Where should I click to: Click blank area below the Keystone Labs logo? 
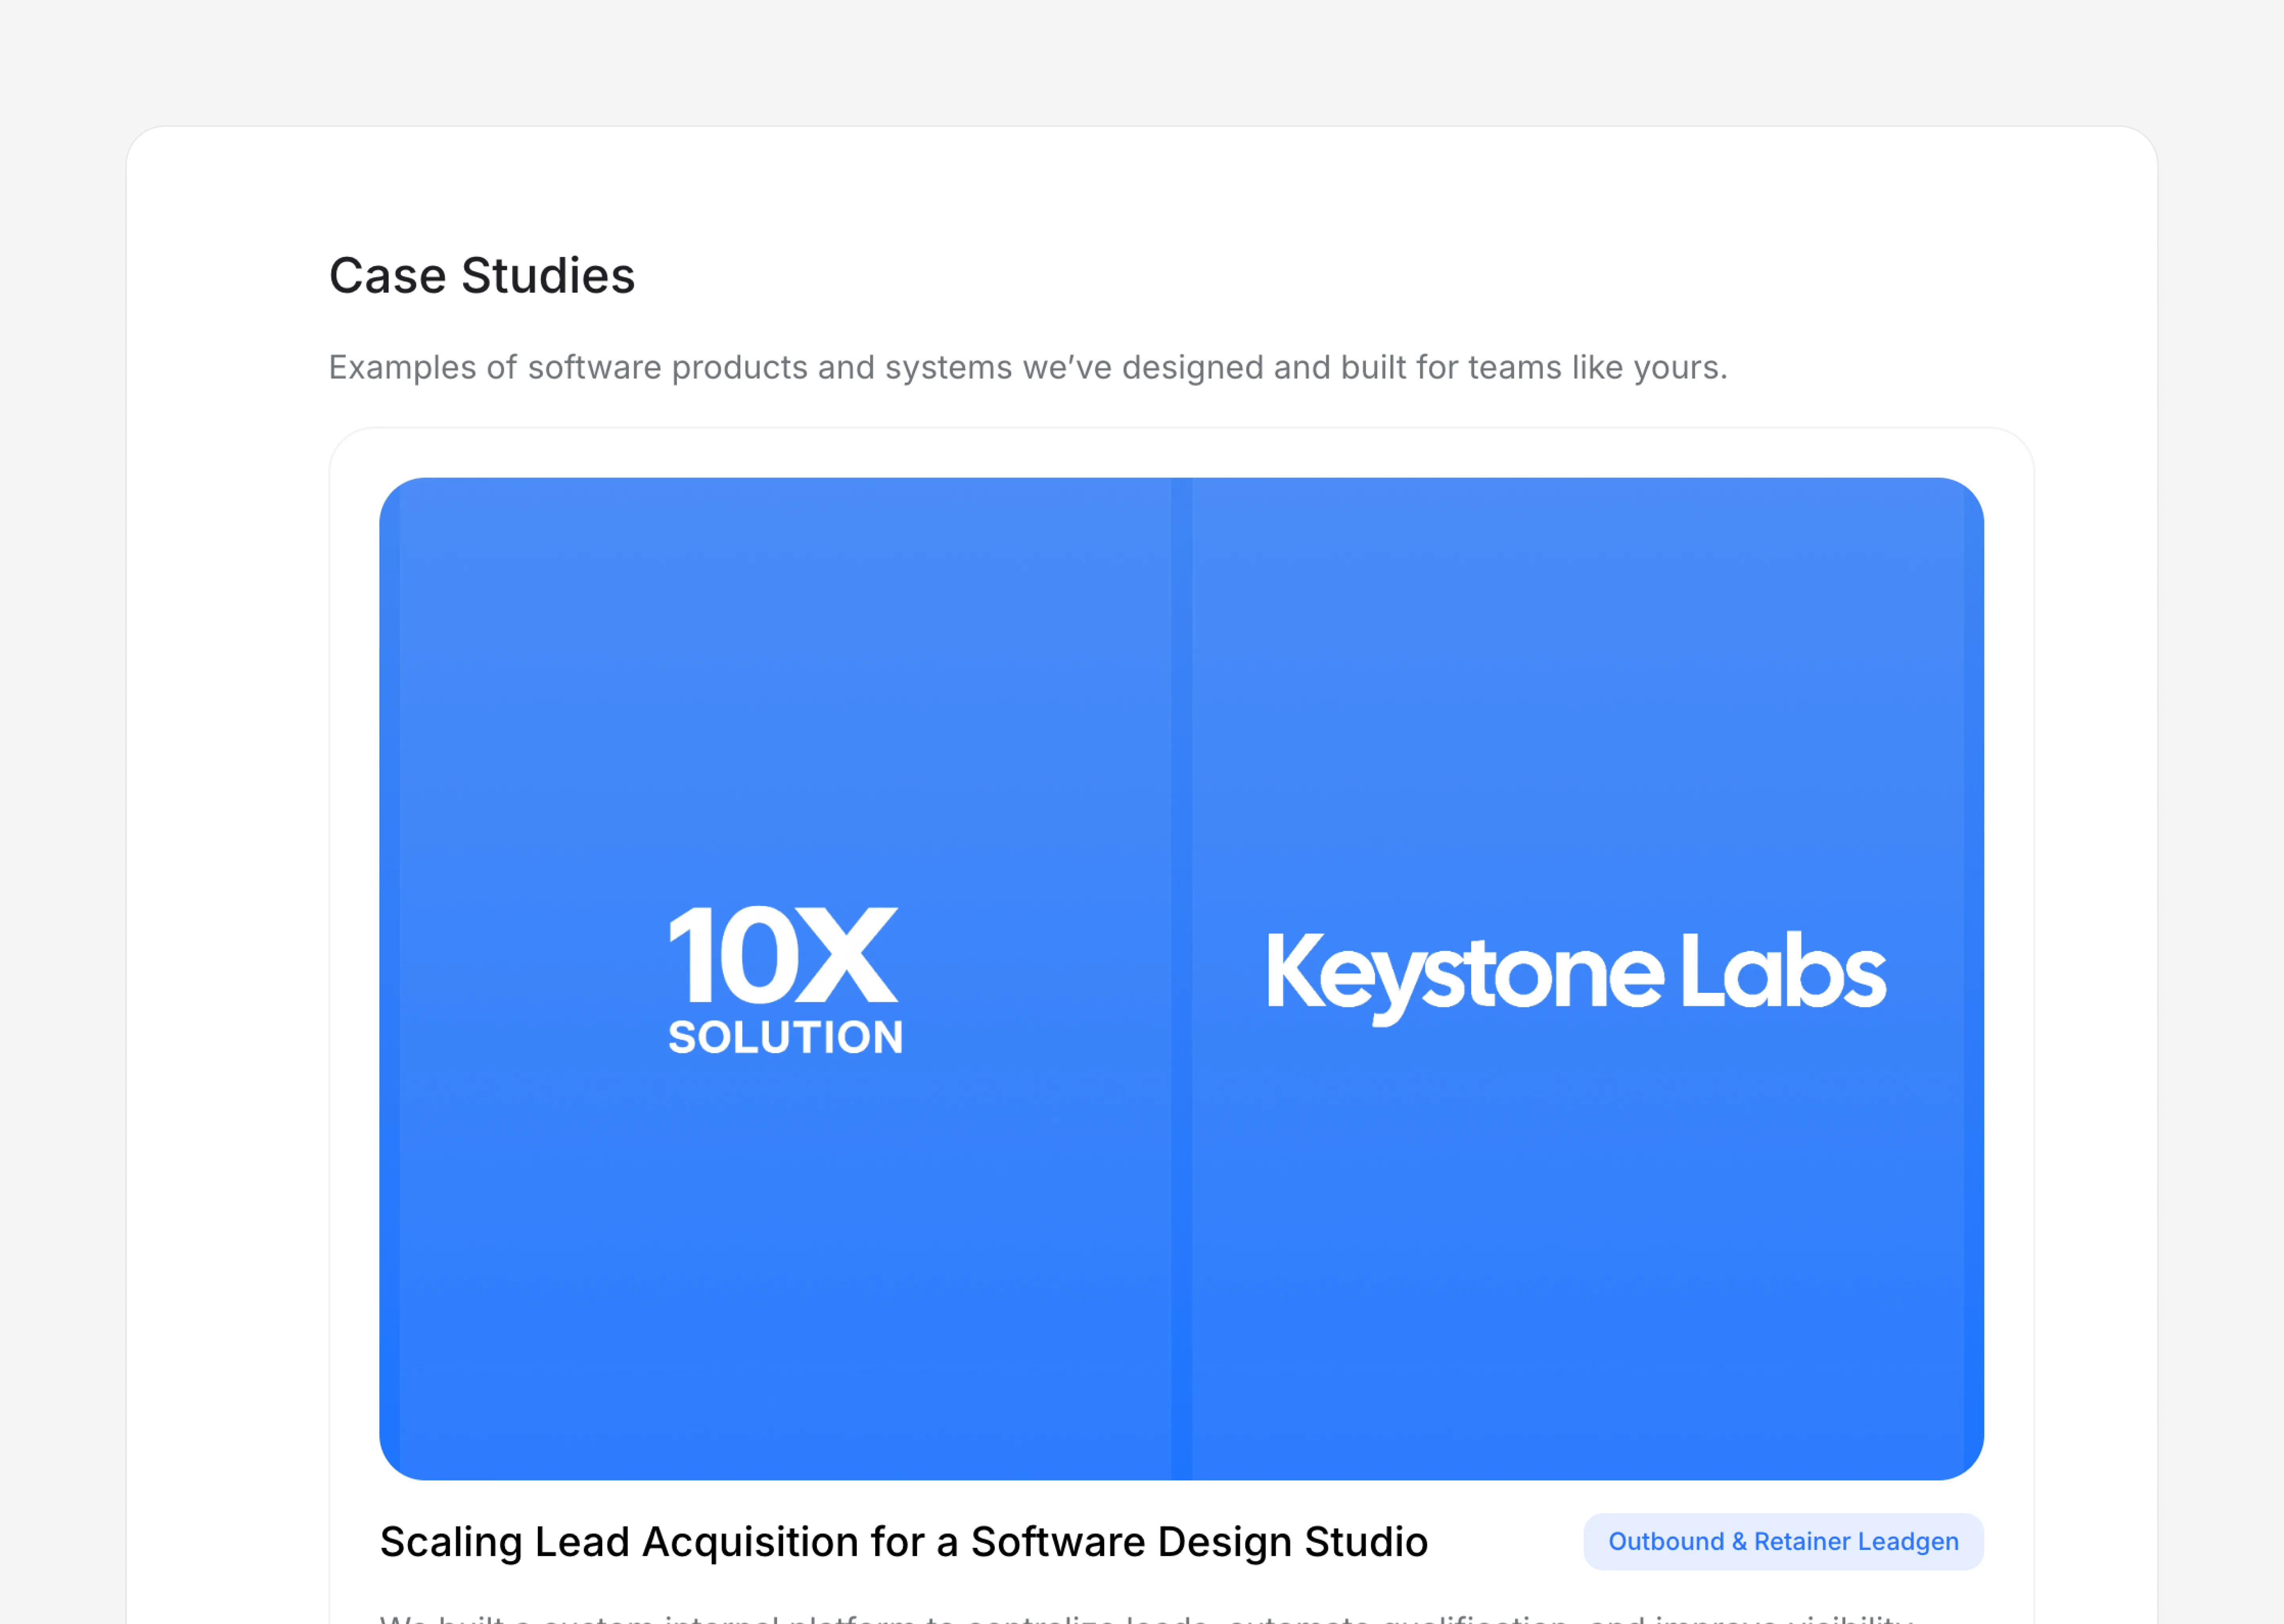click(1576, 1250)
